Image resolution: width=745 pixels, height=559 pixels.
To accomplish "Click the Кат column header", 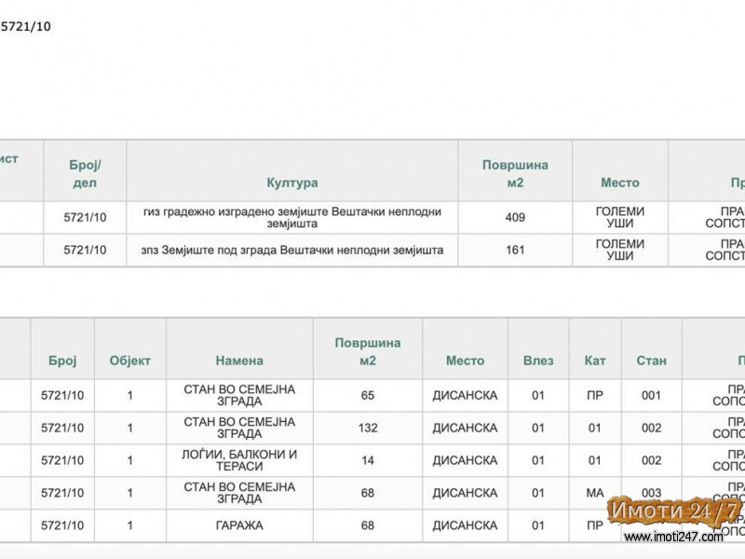I will [594, 361].
